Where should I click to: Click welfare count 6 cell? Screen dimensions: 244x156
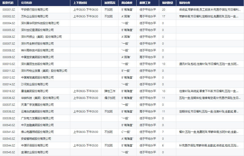163,145
